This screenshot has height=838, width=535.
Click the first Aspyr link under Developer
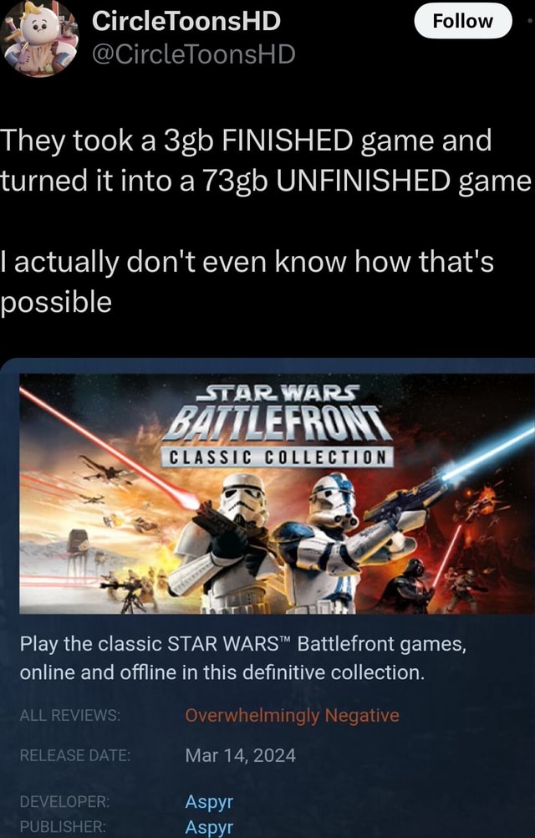(209, 802)
